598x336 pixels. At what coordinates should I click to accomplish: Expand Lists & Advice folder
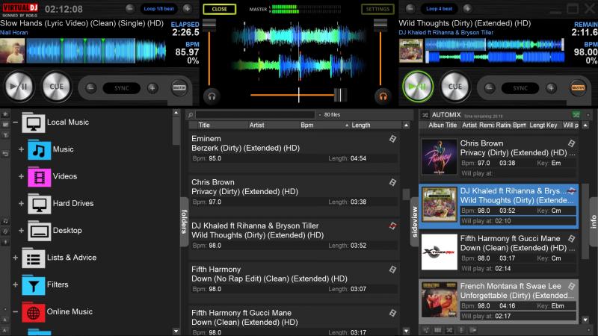tap(15, 258)
